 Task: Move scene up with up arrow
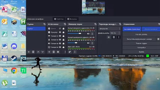(x=38, y=52)
